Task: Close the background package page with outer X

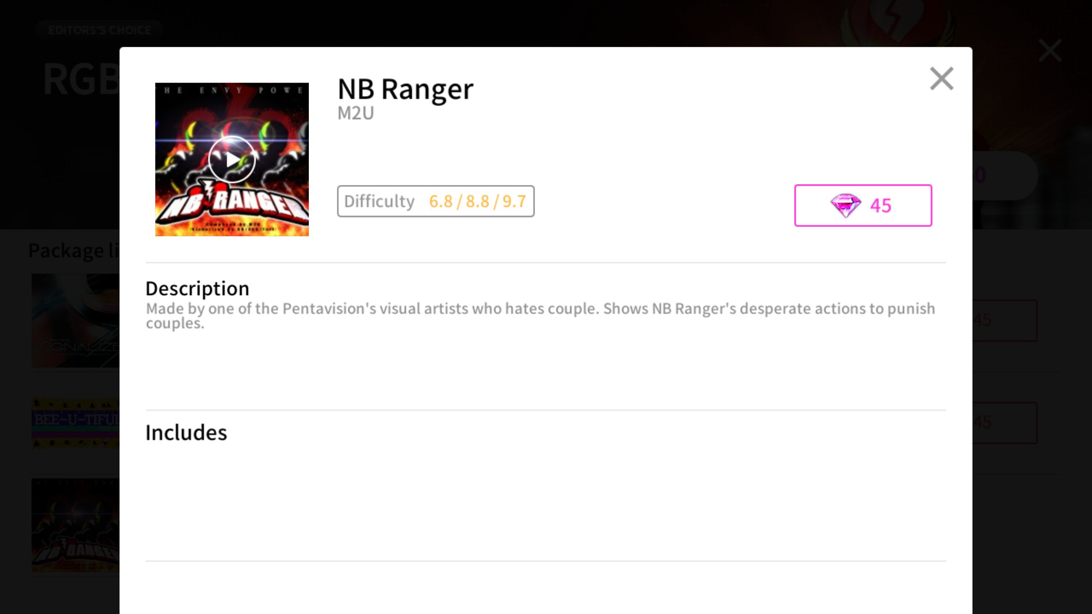Action: point(1050,51)
